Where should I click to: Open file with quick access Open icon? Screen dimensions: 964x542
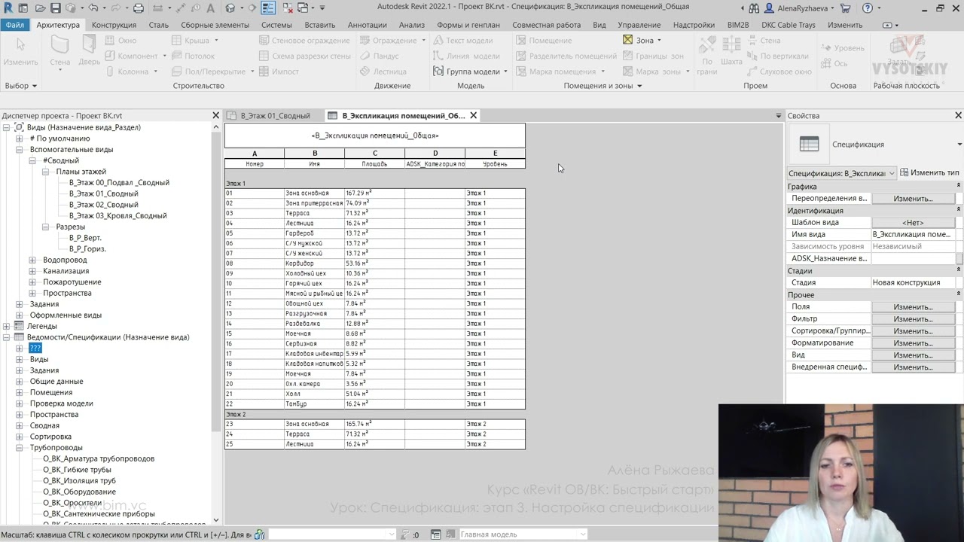[39, 8]
